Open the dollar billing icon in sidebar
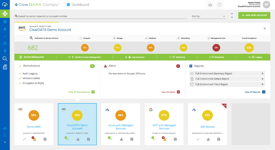This screenshot has width=275, height=150. [x=5, y=136]
